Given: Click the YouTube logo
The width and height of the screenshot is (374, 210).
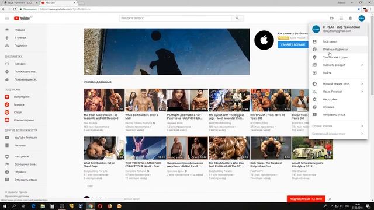Looking at the screenshot, I should 23,18.
